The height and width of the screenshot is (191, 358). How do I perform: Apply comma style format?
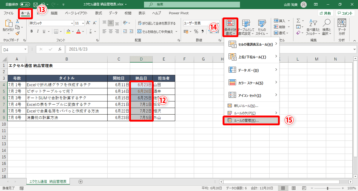point(203,31)
